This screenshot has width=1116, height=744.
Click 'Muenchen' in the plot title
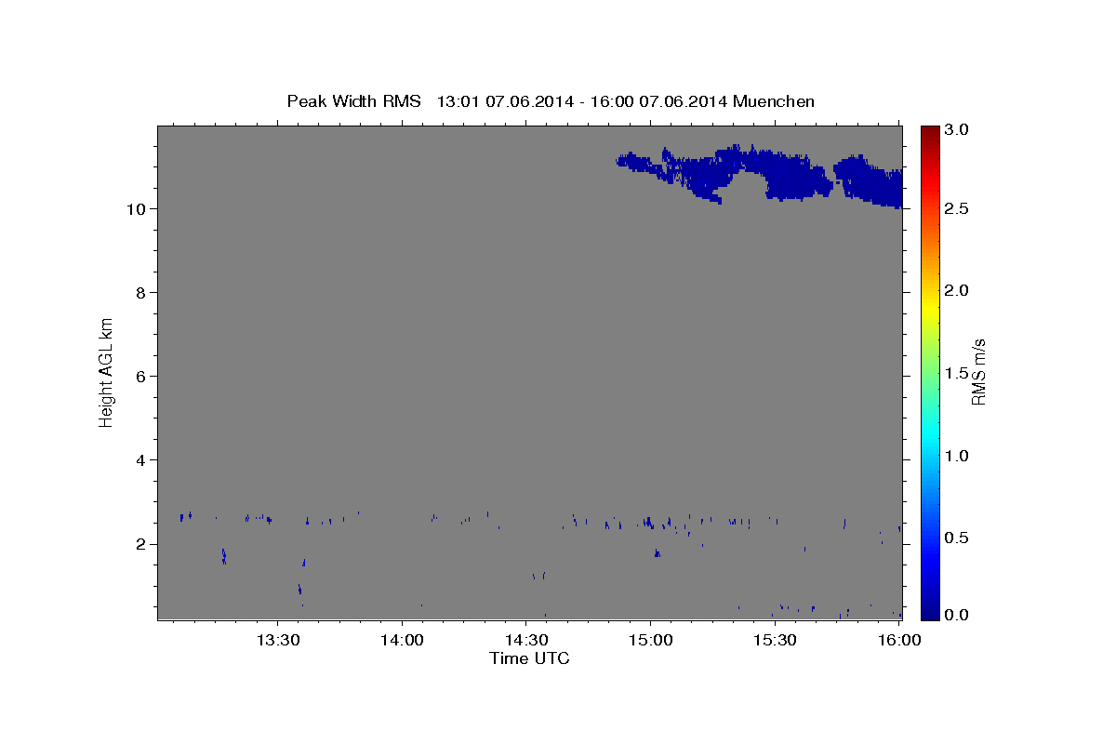point(774,101)
